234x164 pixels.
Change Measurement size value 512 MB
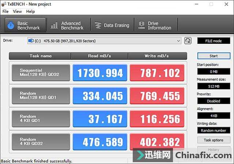point(214,86)
